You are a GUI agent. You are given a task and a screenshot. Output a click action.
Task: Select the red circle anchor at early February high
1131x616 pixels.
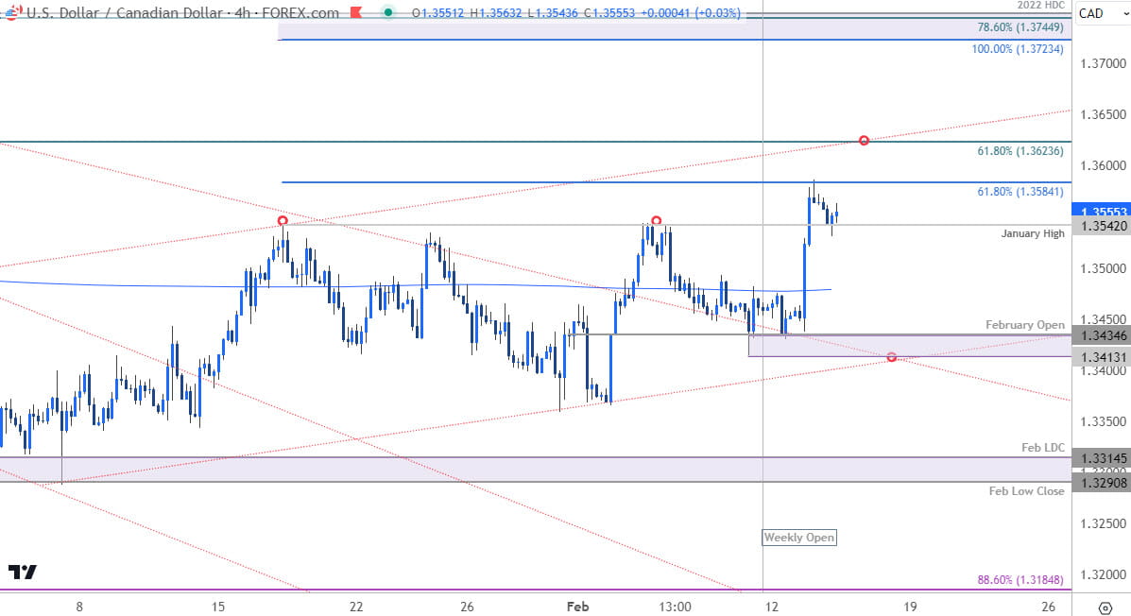point(656,221)
